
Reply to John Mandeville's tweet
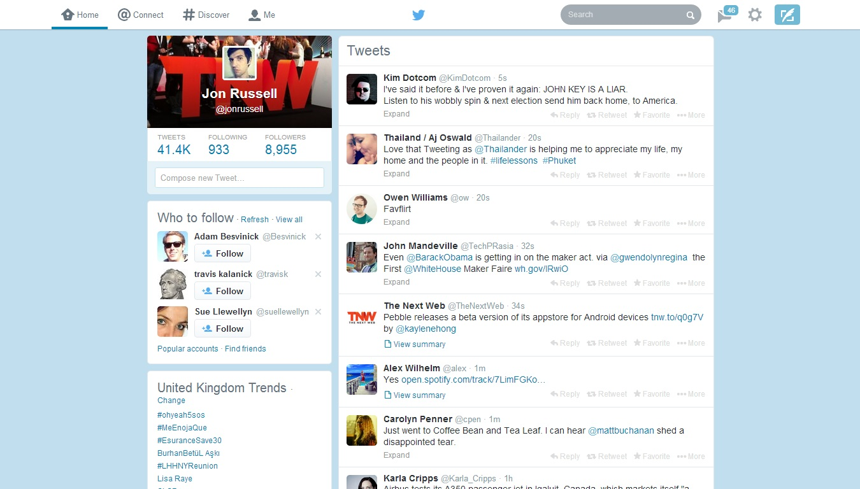tap(565, 283)
